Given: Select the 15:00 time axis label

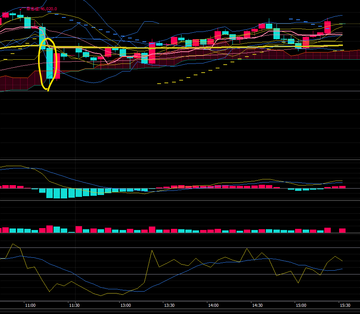Looking at the screenshot, I should [301, 305].
